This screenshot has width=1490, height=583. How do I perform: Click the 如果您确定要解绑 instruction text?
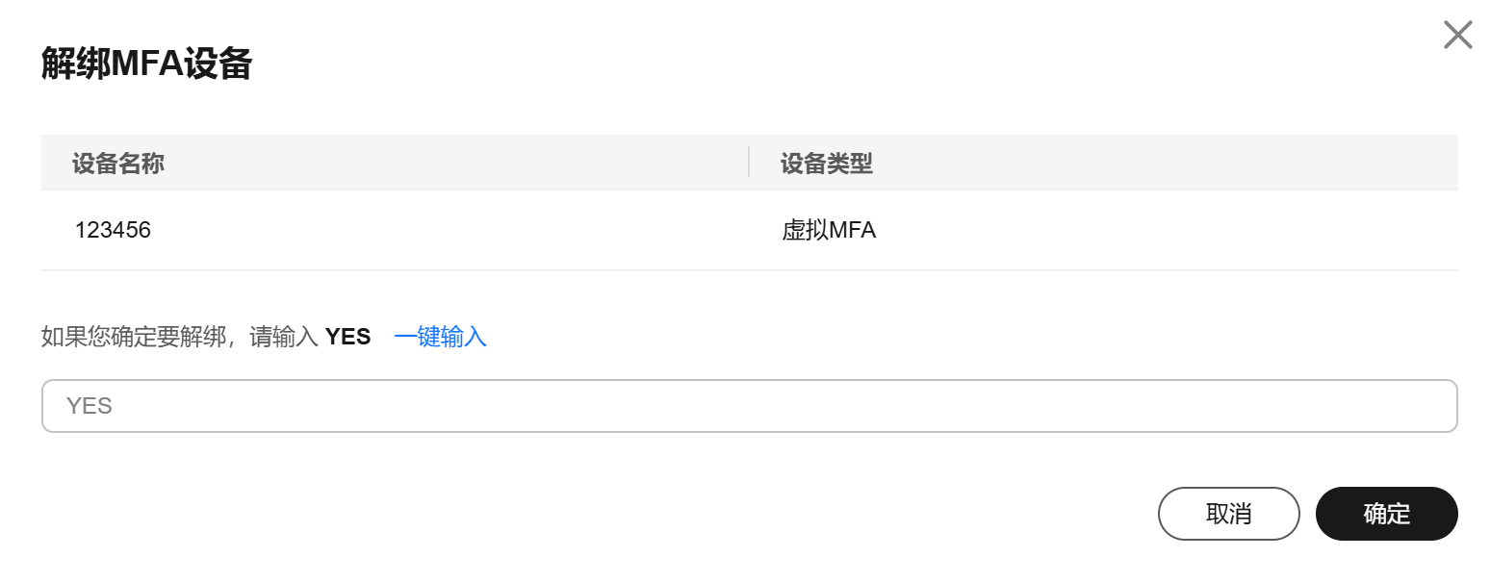click(133, 337)
